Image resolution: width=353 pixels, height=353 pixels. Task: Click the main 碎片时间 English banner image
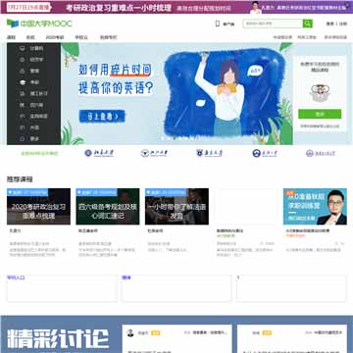176,94
